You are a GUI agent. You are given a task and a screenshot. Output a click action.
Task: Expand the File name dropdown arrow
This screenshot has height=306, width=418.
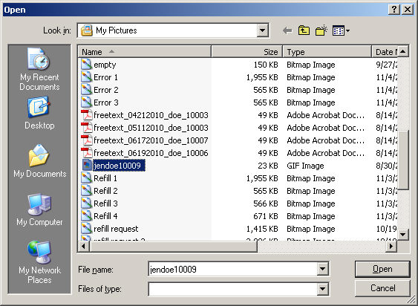pyautogui.click(x=322, y=269)
